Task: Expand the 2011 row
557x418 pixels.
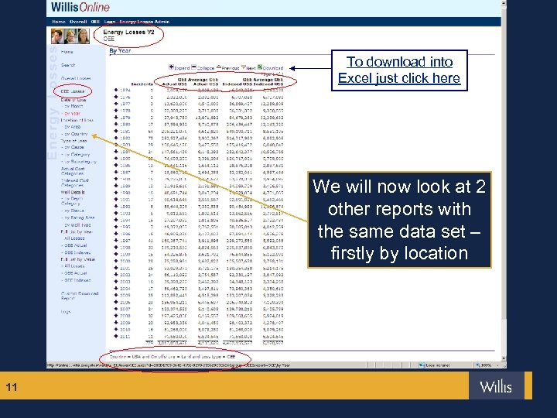Action: 116,336
